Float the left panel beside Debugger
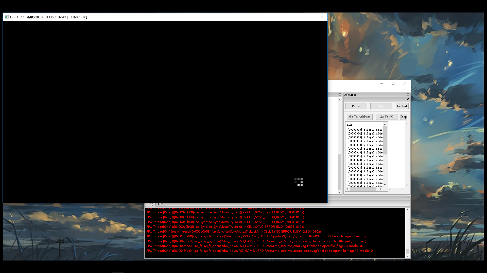 click(340, 95)
